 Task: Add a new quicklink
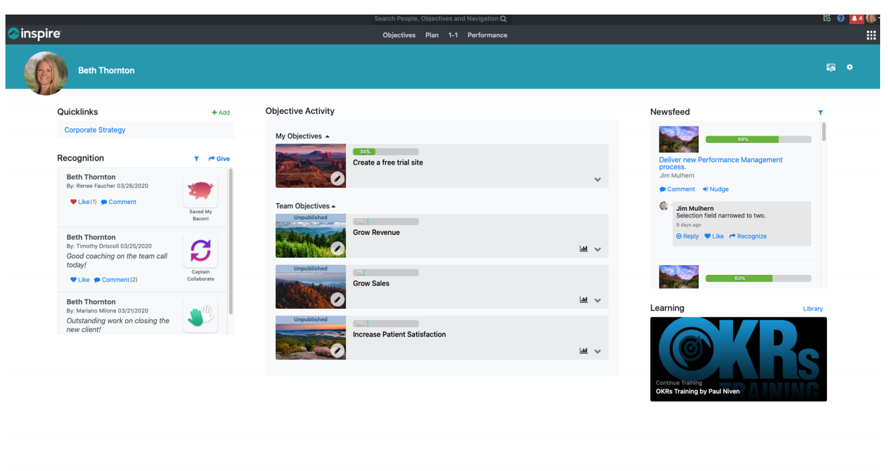coord(221,113)
